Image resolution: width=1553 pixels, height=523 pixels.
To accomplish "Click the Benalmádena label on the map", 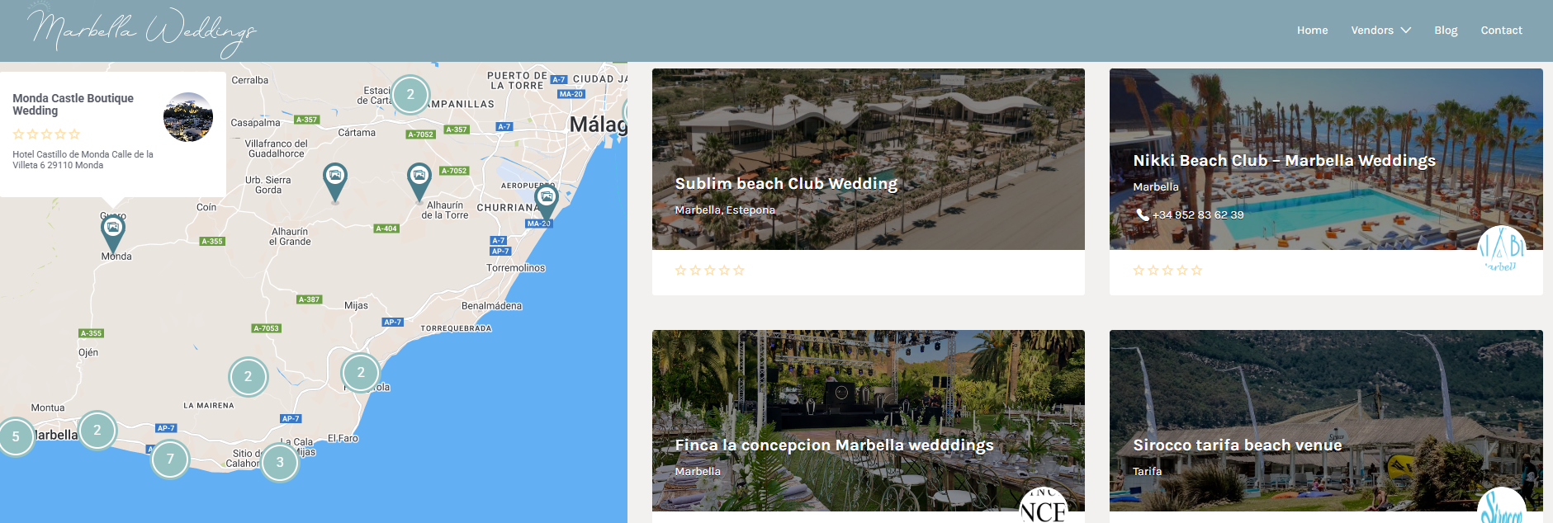I will point(491,306).
